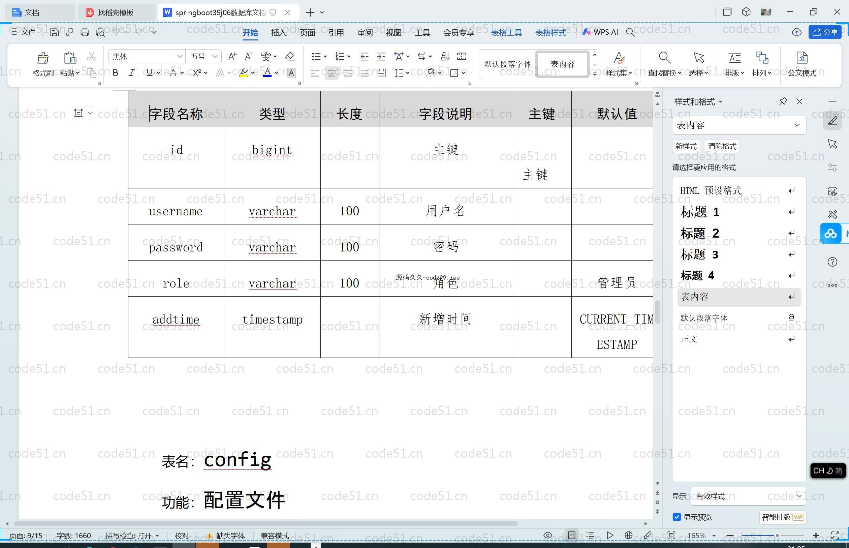Toggle justify alignment button

[364, 73]
